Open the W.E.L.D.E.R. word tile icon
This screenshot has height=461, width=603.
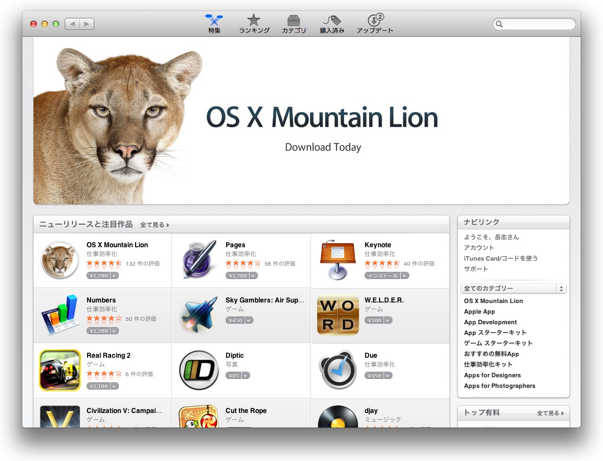pos(338,315)
